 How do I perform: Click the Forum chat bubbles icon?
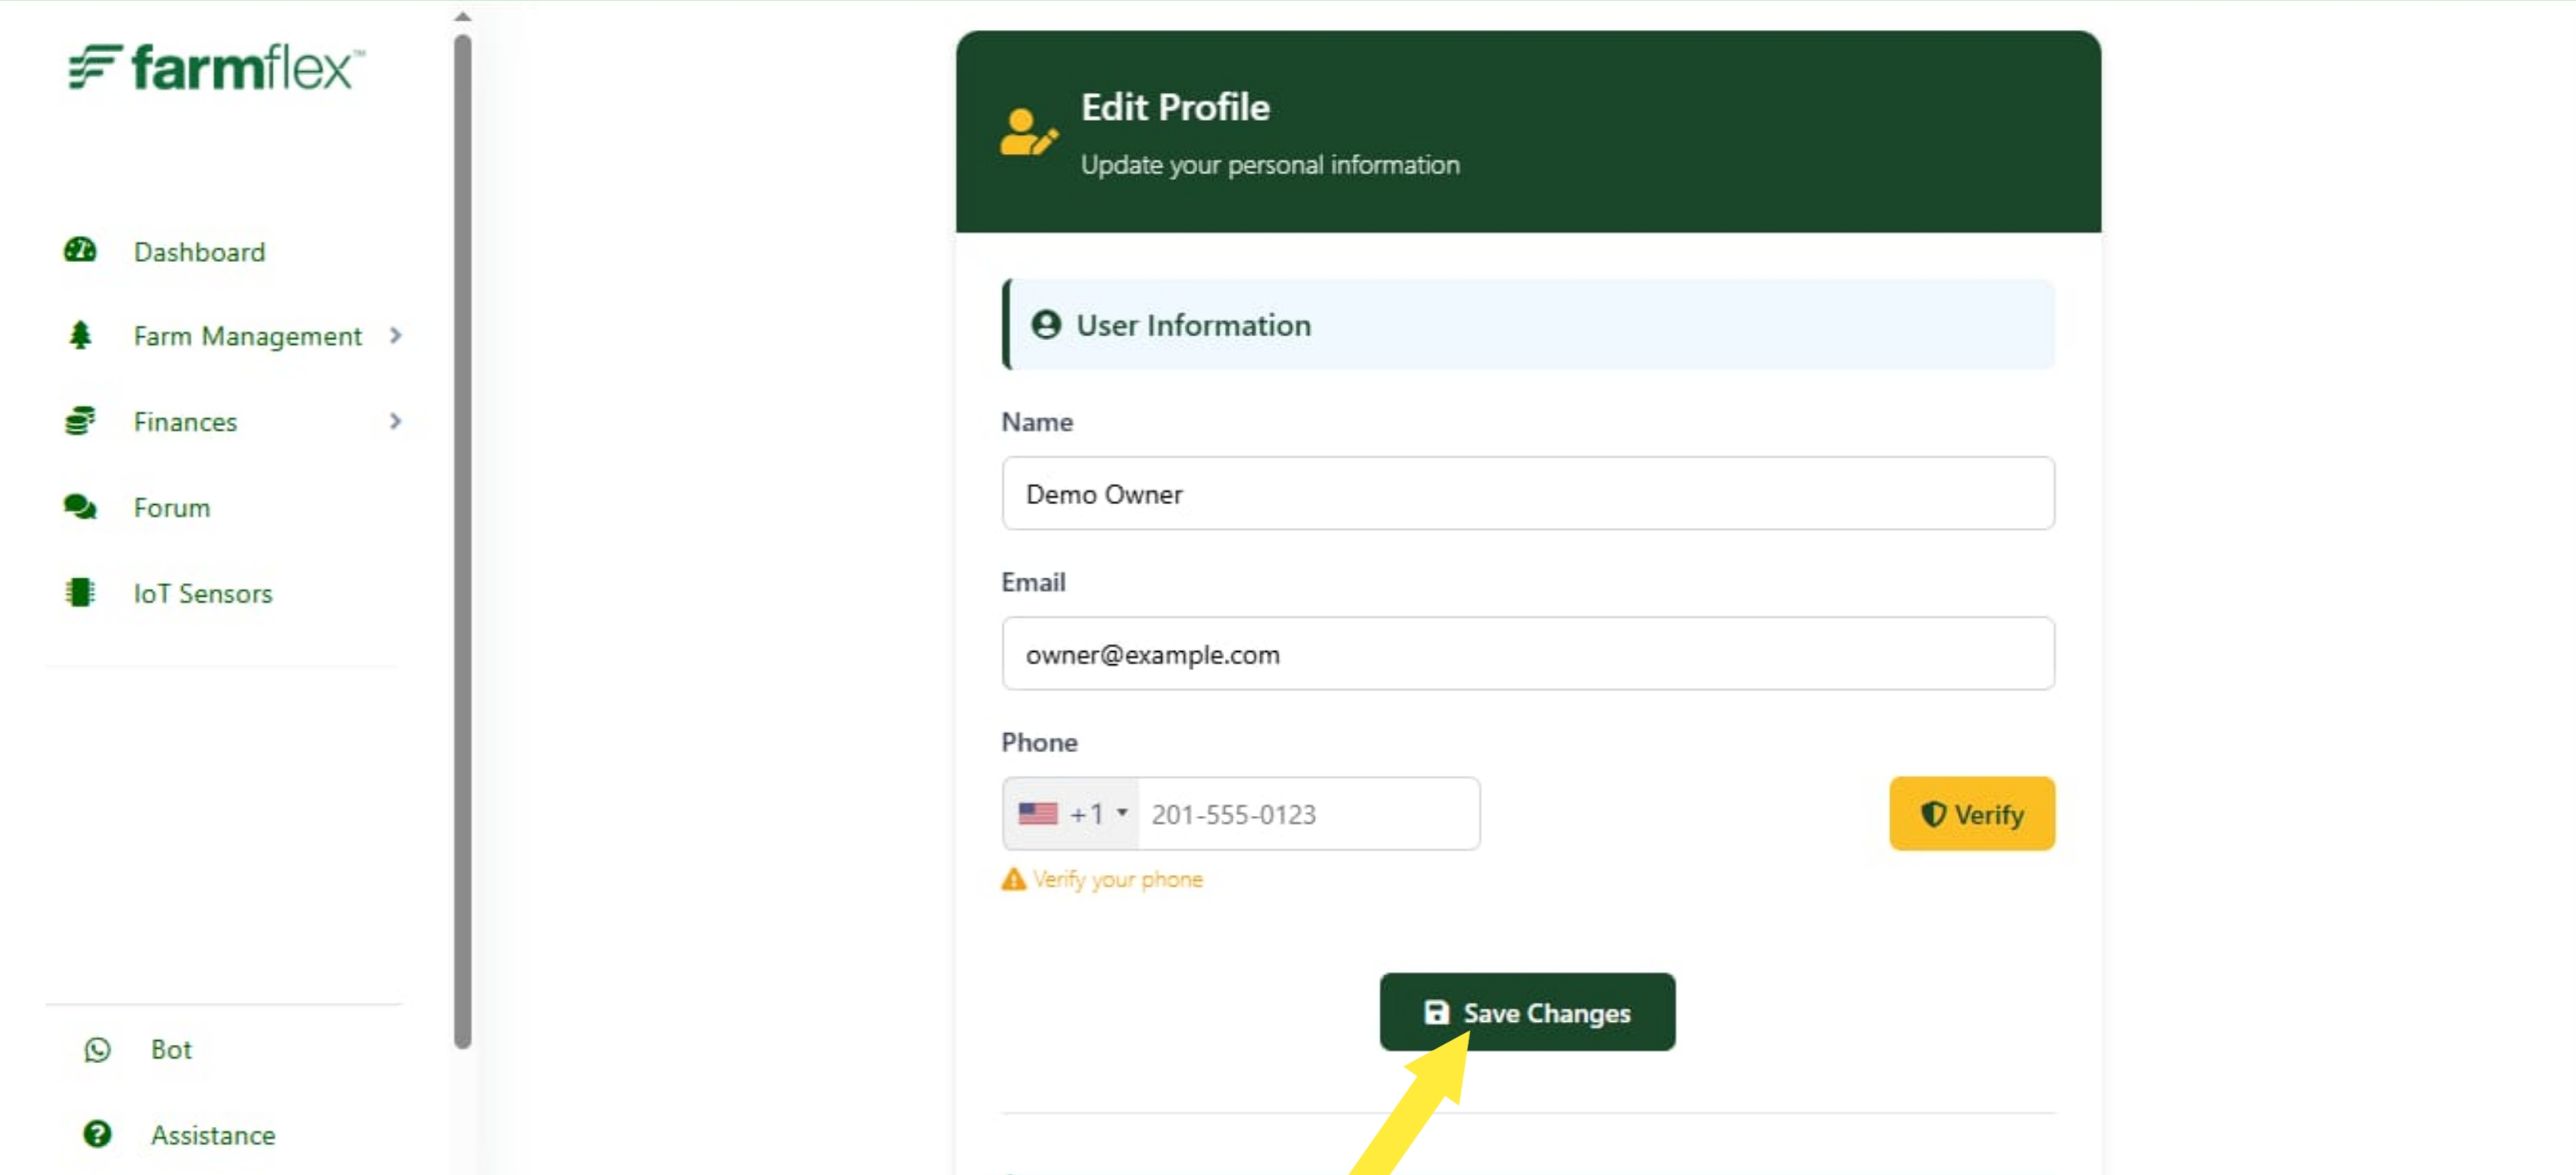point(80,507)
